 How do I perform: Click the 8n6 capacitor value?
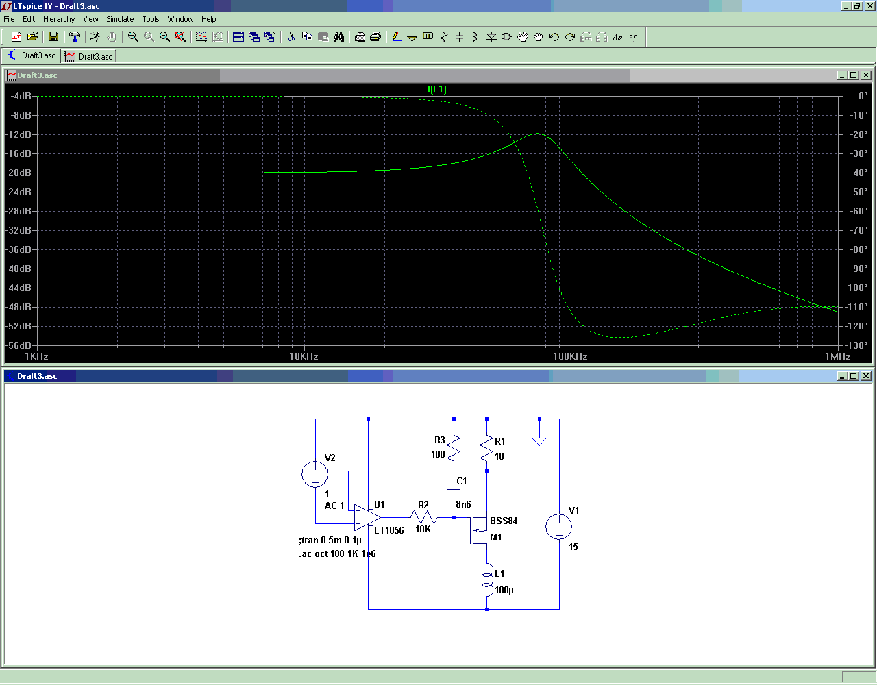(x=464, y=504)
